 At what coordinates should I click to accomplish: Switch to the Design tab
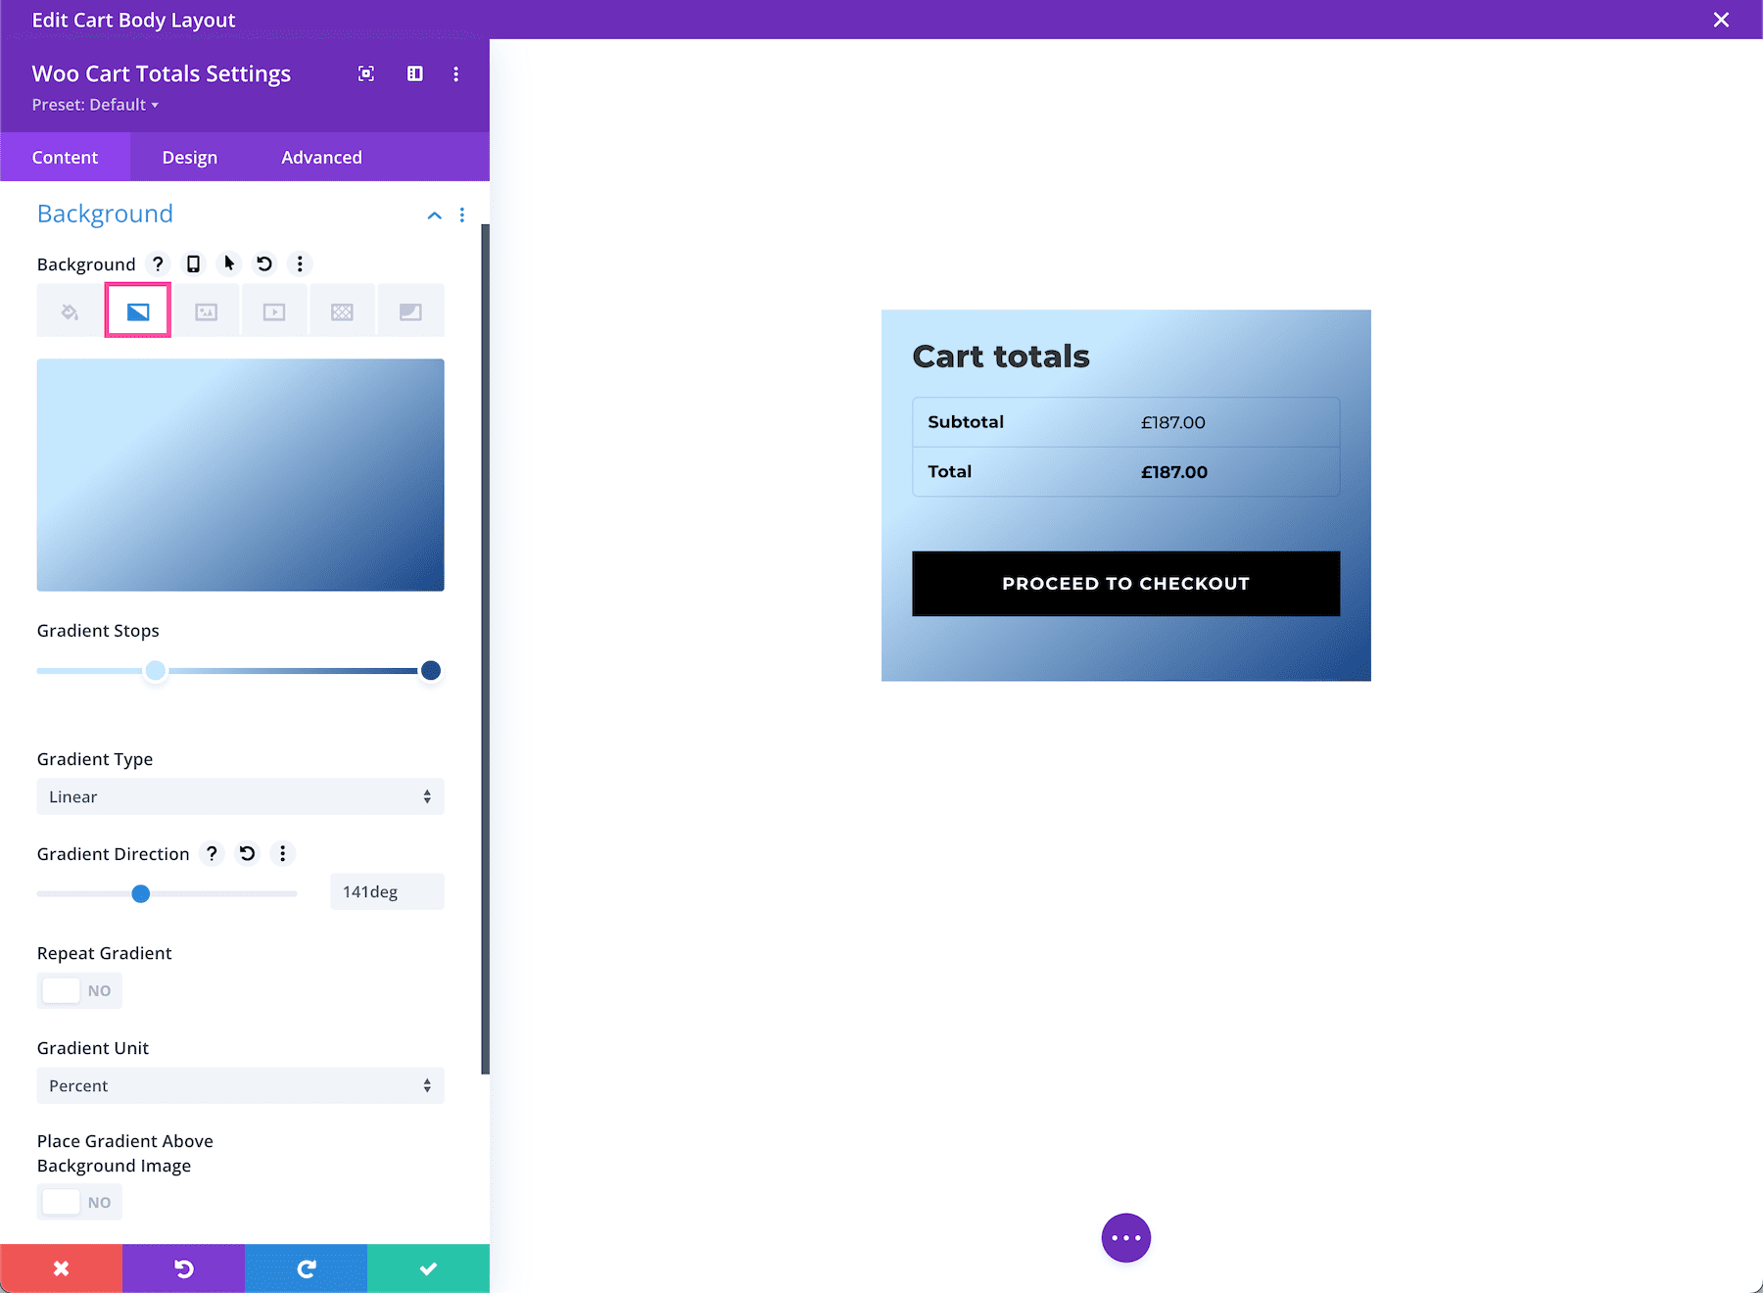click(x=188, y=157)
